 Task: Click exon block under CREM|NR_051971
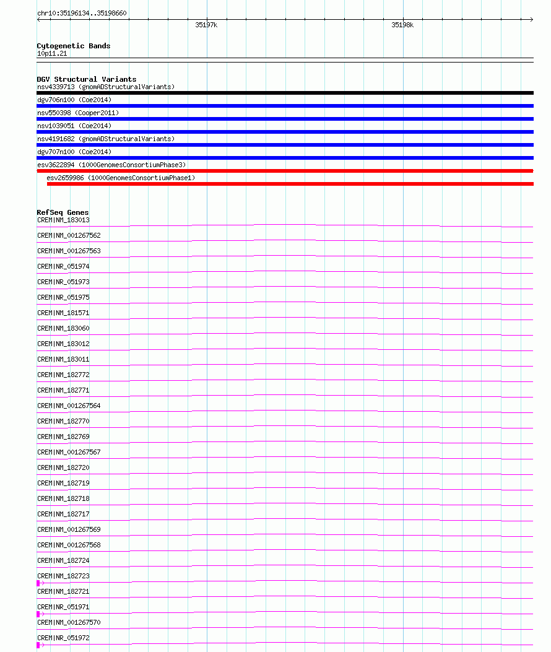(38, 614)
